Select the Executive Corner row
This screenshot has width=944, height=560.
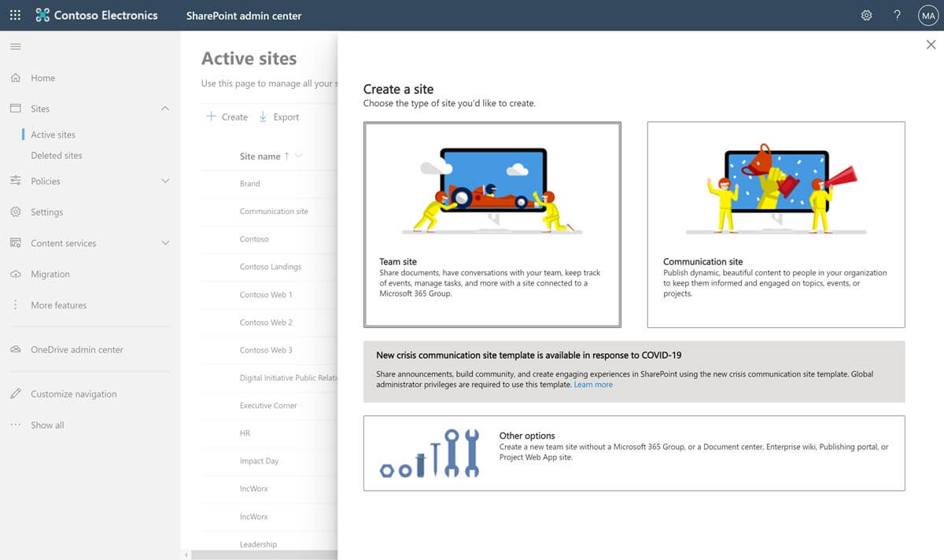point(269,406)
